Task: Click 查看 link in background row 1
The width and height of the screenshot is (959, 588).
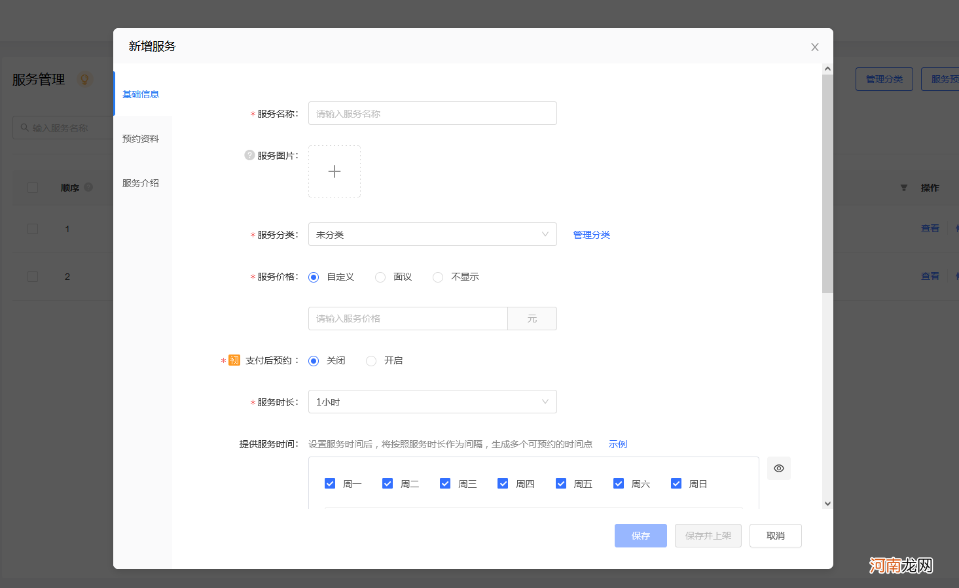Action: (930, 228)
